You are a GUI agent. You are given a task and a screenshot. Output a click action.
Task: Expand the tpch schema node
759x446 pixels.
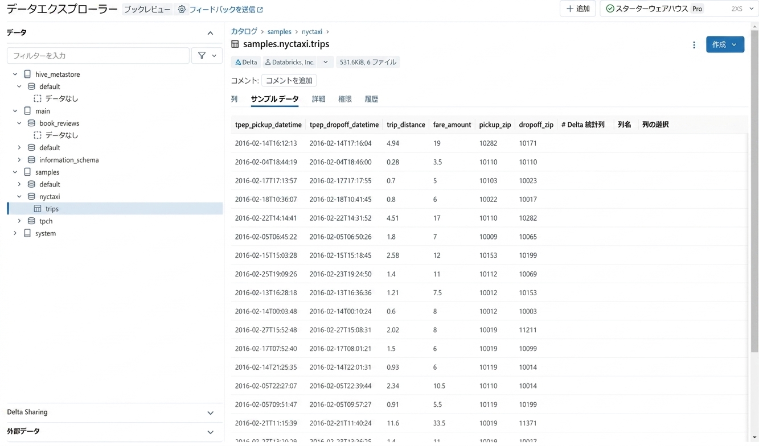(19, 221)
